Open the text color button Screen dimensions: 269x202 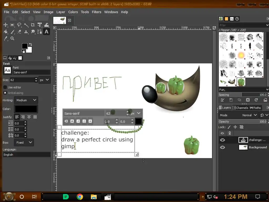[x=26, y=109]
